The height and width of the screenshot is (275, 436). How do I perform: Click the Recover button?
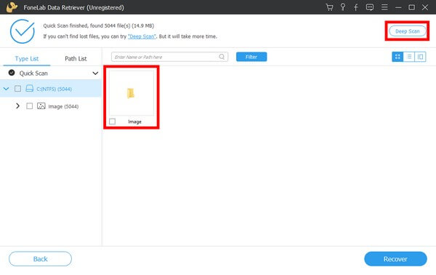pyautogui.click(x=395, y=259)
